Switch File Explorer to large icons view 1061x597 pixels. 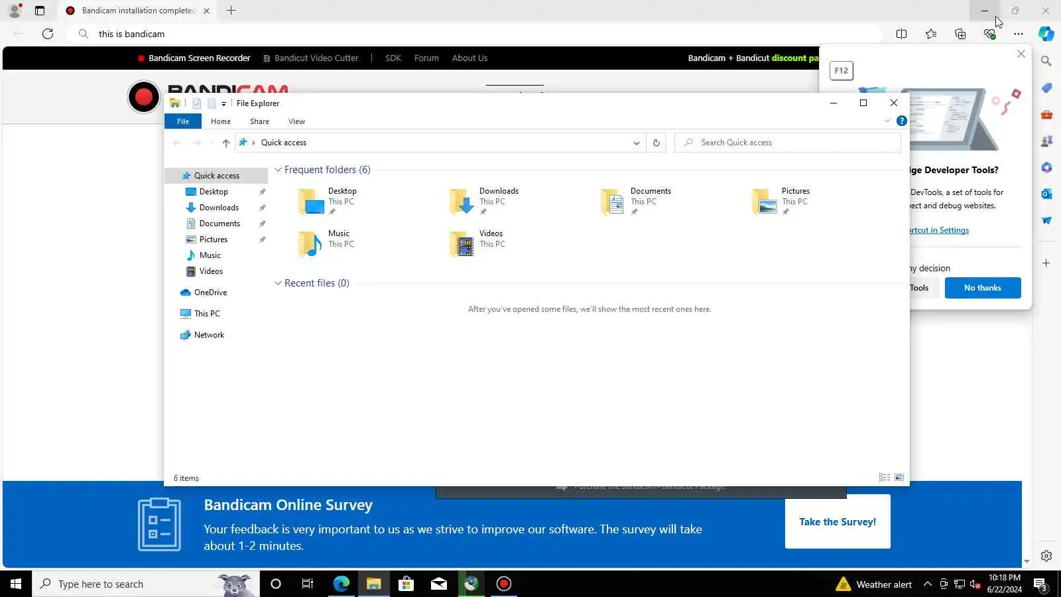coord(899,478)
